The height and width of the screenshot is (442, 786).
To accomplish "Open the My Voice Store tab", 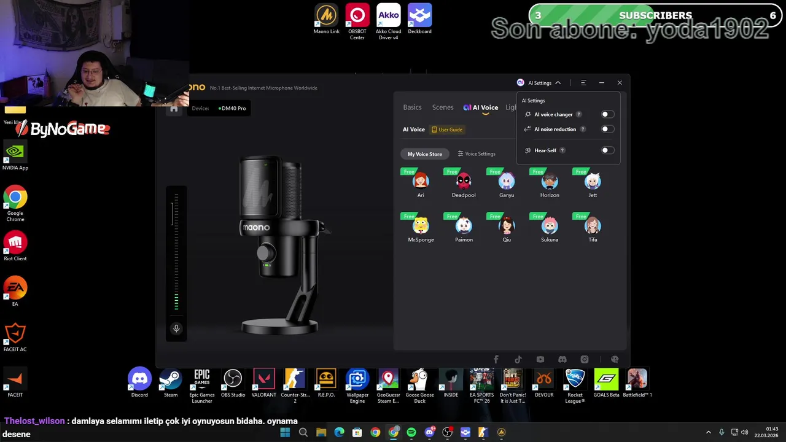I will click(x=425, y=154).
